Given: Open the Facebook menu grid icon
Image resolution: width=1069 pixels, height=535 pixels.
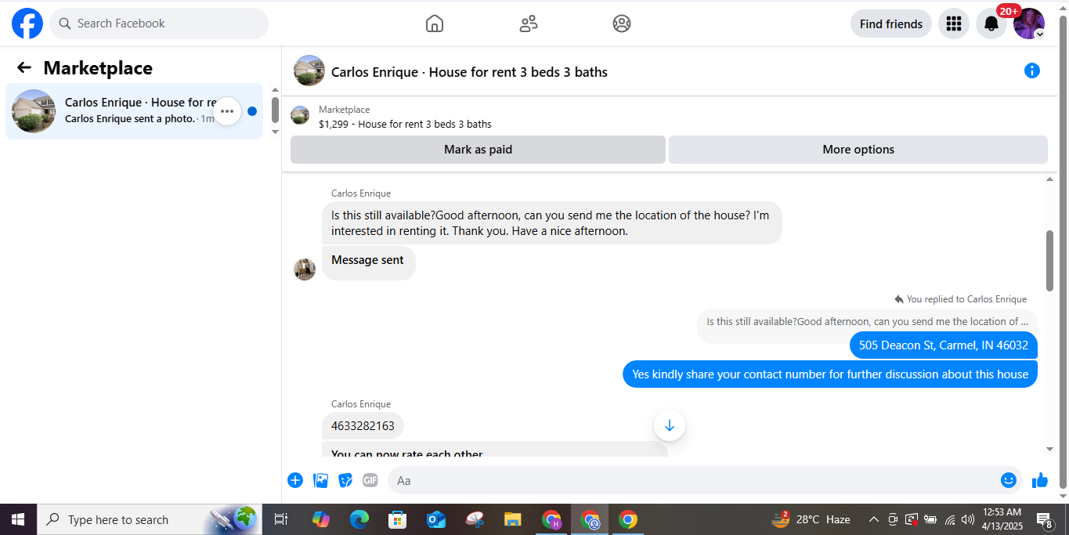Looking at the screenshot, I should point(953,23).
